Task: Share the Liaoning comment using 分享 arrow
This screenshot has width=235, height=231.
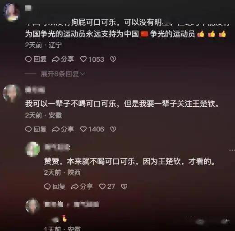Action: (x=63, y=59)
